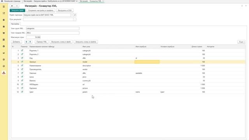Image resolution: width=249 pixels, height=140 pixels.
Task: Click Выгрузить схему в файл button
Action: (61, 42)
